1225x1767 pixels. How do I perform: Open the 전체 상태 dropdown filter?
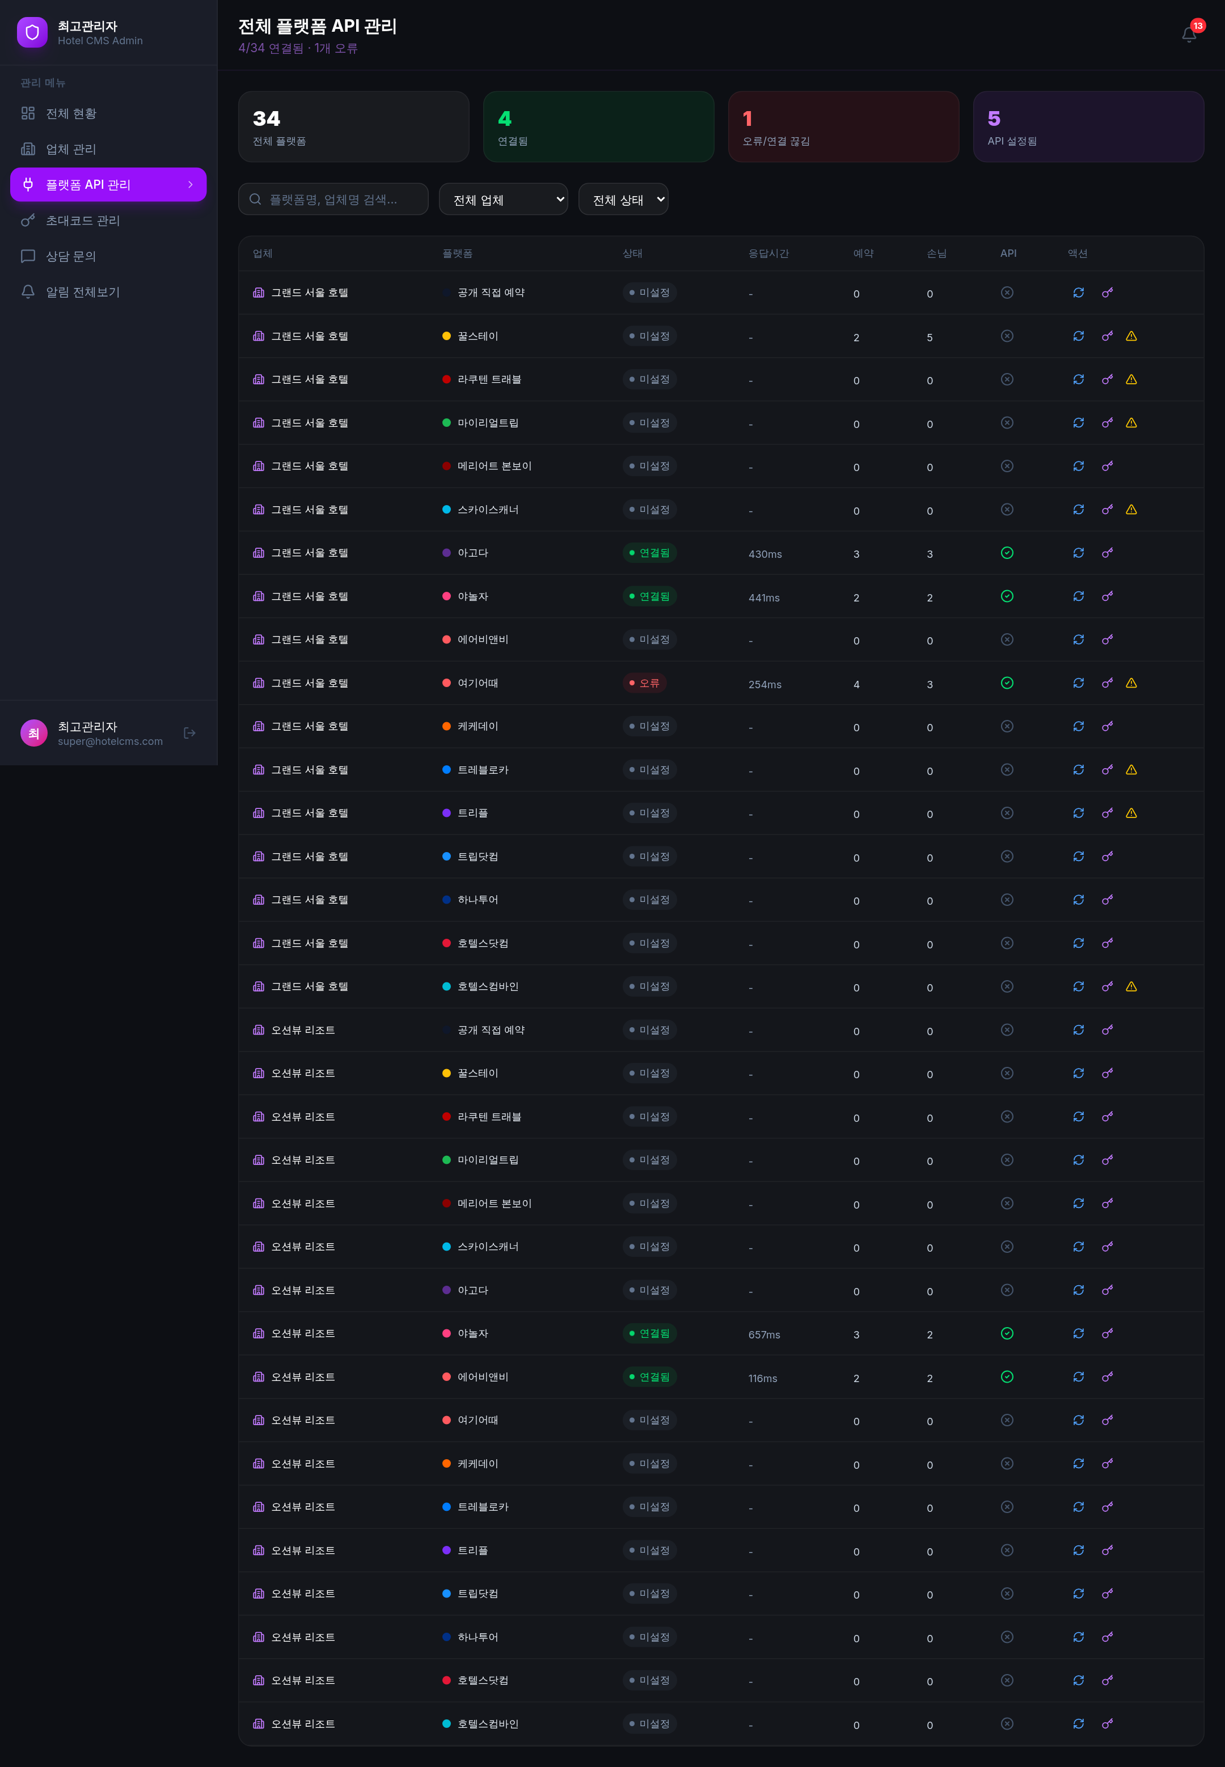click(x=623, y=200)
